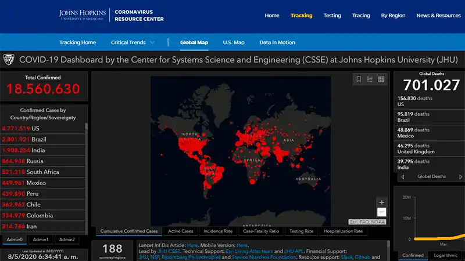This screenshot has height=261, width=465.
Task: Switch case list to Admin1 level
Action: point(41,240)
